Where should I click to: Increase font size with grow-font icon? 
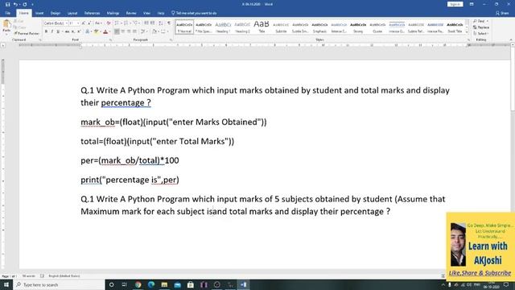(84, 23)
